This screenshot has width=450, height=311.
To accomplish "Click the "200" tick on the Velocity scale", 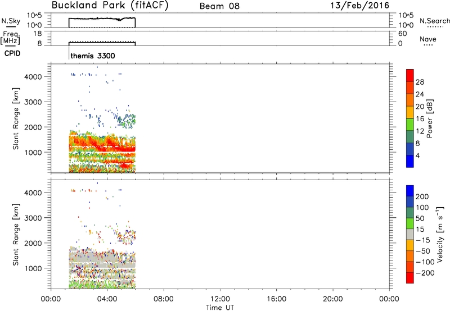I will [422, 196].
